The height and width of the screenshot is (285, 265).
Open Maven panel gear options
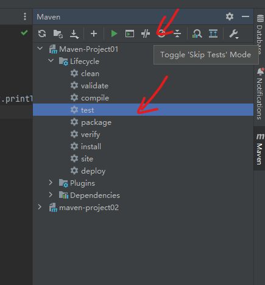230,16
